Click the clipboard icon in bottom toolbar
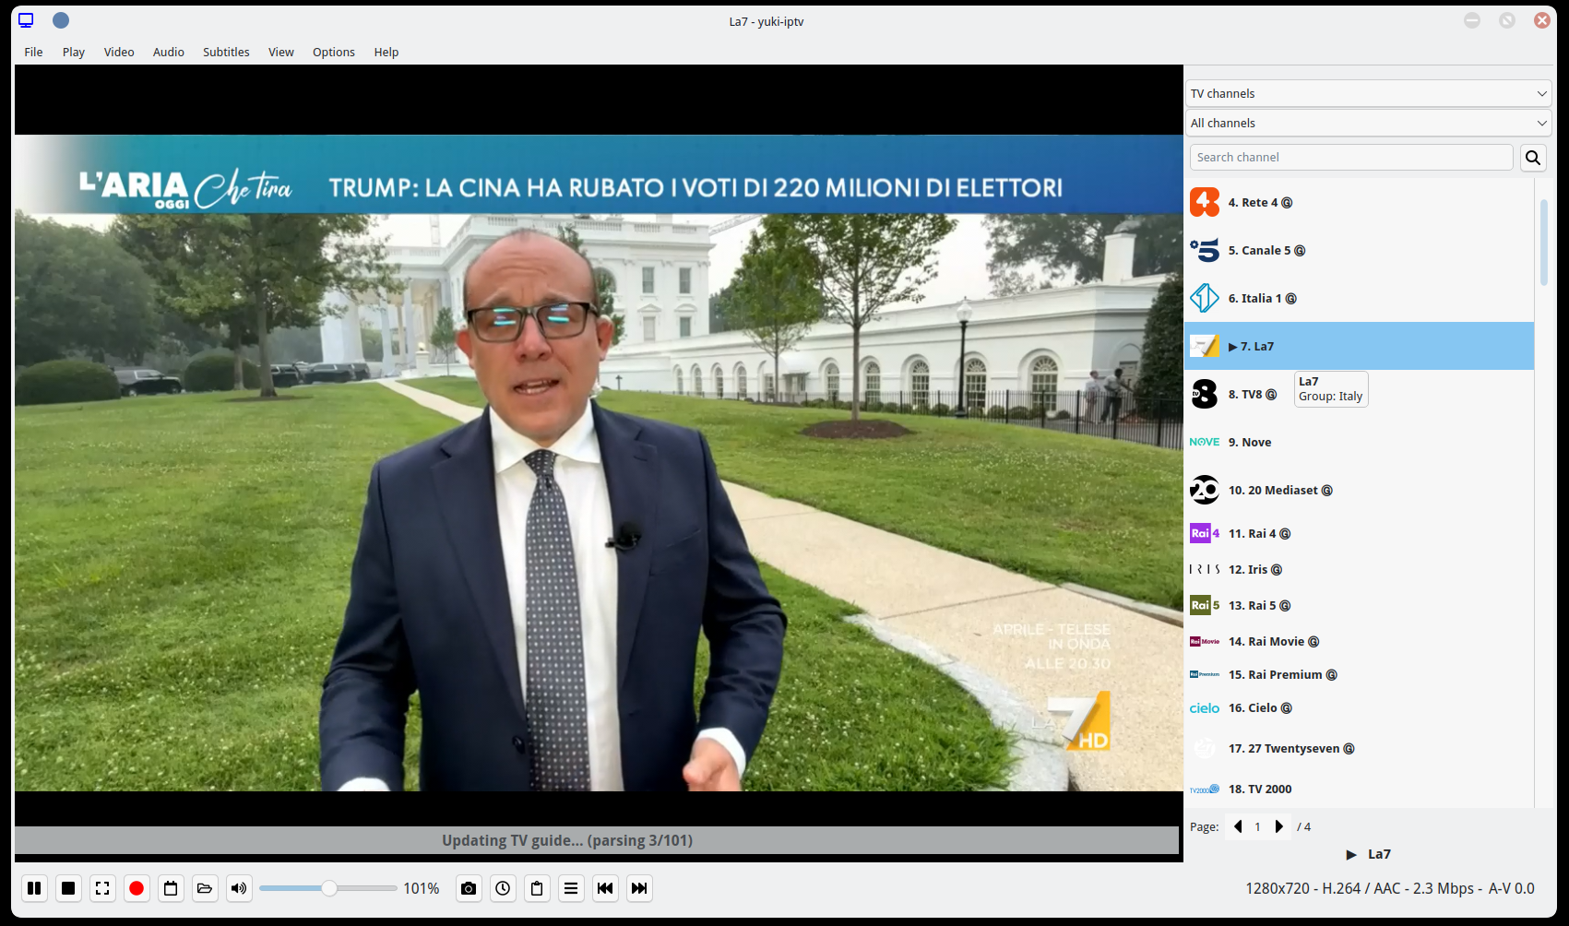The image size is (1569, 926). (537, 888)
